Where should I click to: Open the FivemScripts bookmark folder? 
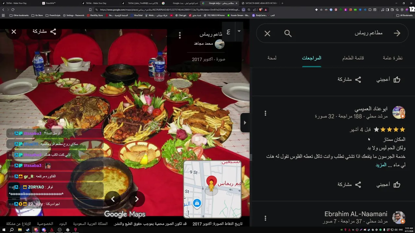[53, 15]
